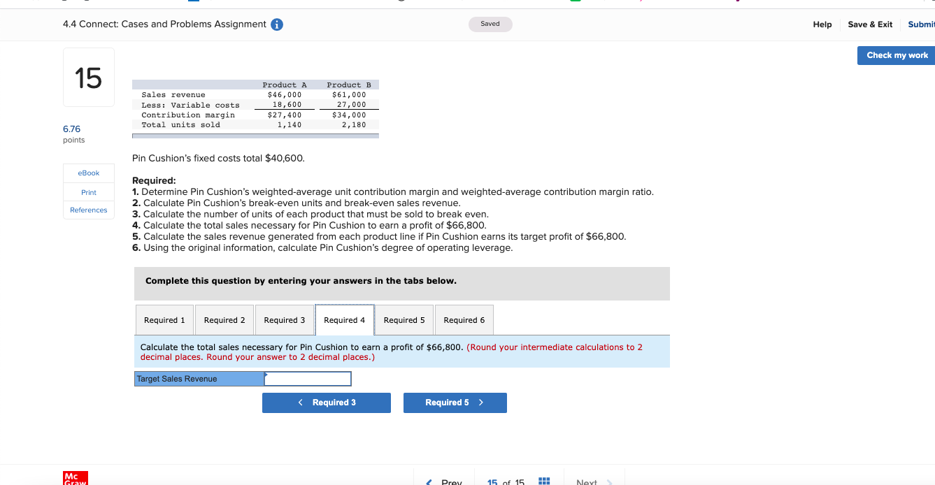Open the question navigator grid icon
Viewport: 935px width, 485px height.
[543, 481]
